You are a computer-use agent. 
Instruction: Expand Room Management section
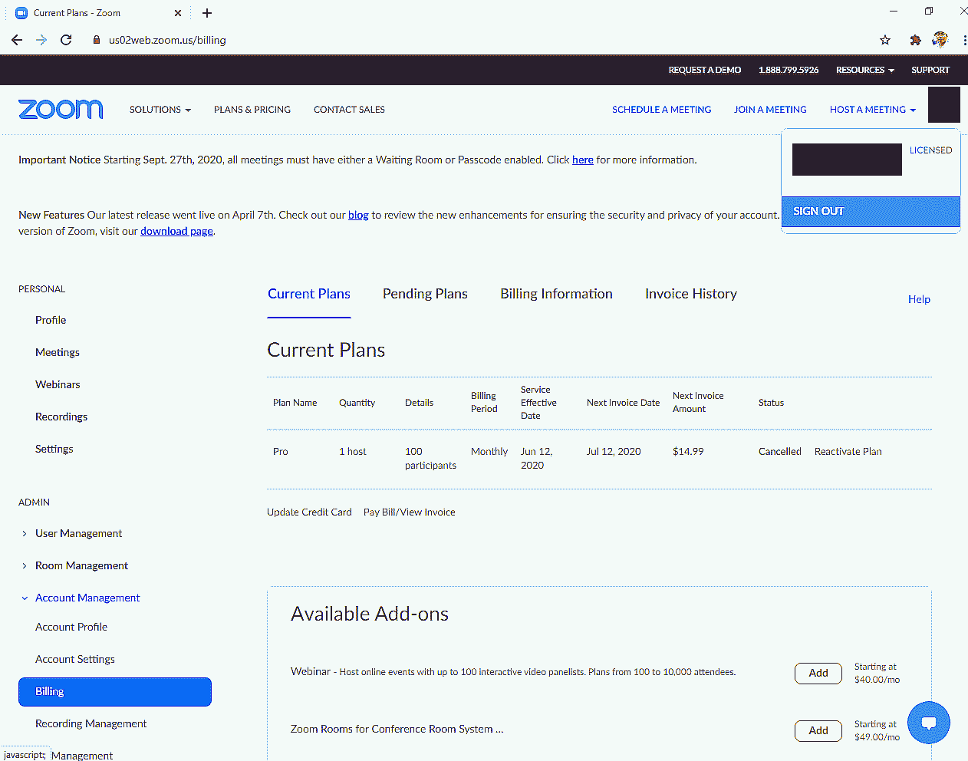coord(81,565)
